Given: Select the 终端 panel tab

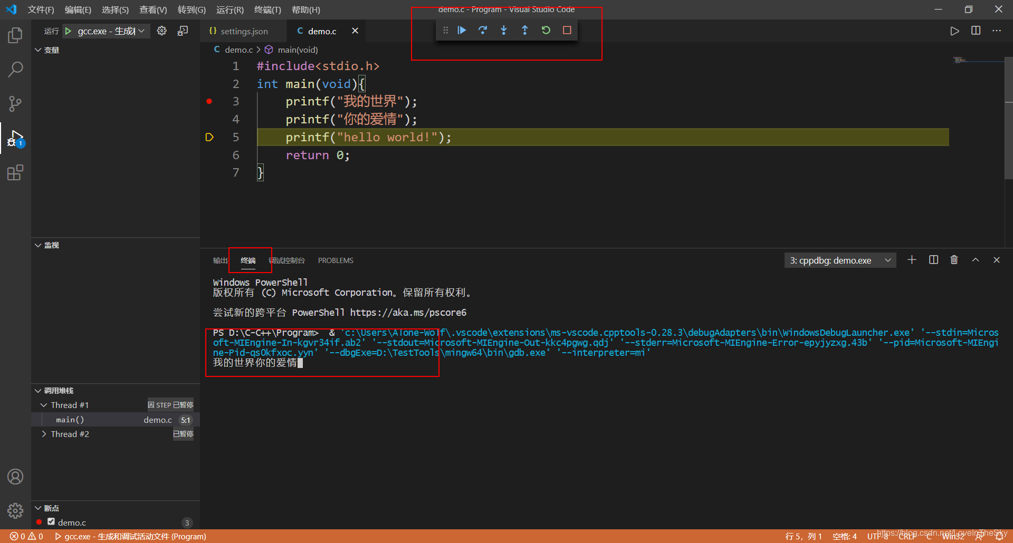Looking at the screenshot, I should pyautogui.click(x=248, y=260).
